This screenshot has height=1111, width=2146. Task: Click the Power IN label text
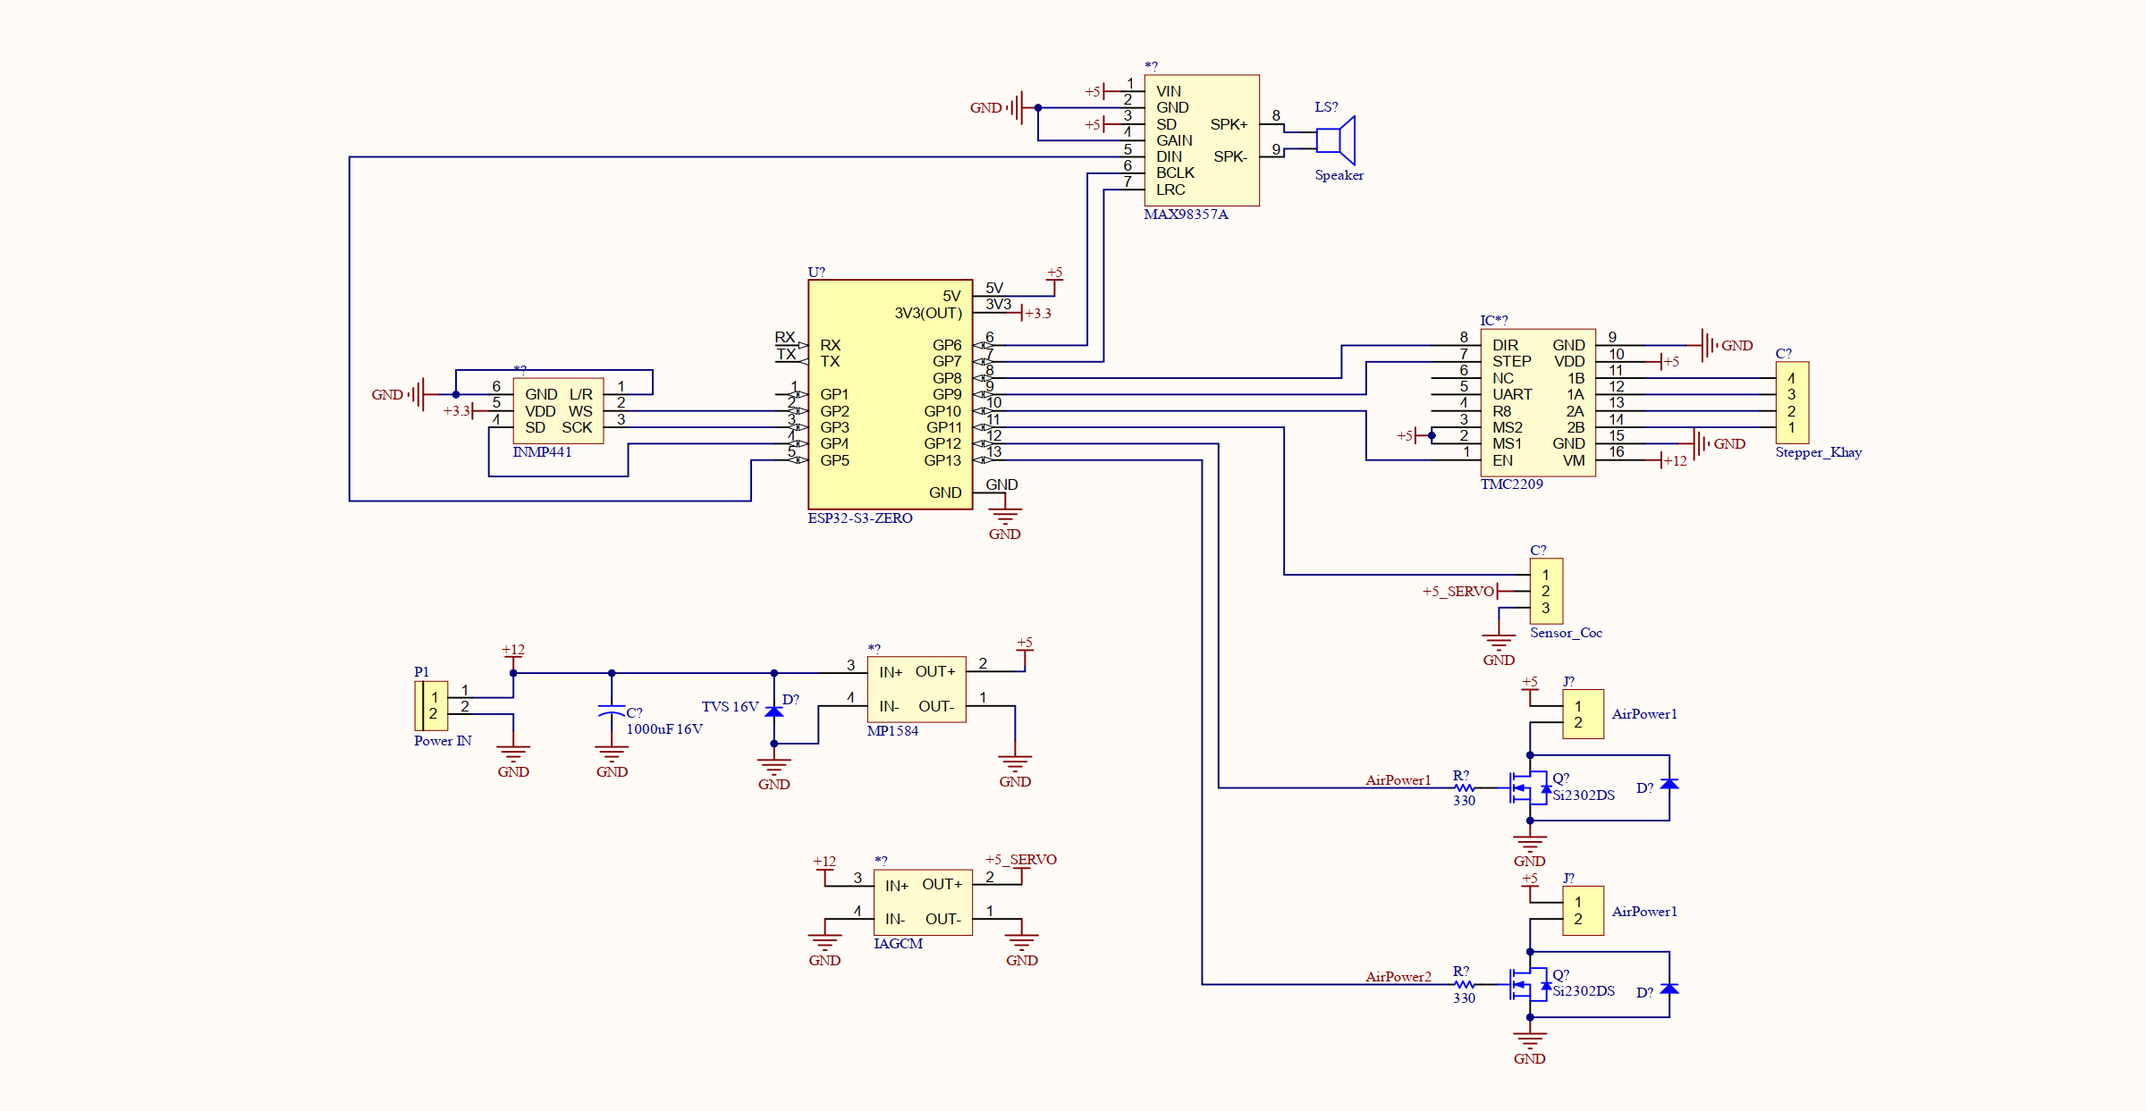(x=443, y=741)
